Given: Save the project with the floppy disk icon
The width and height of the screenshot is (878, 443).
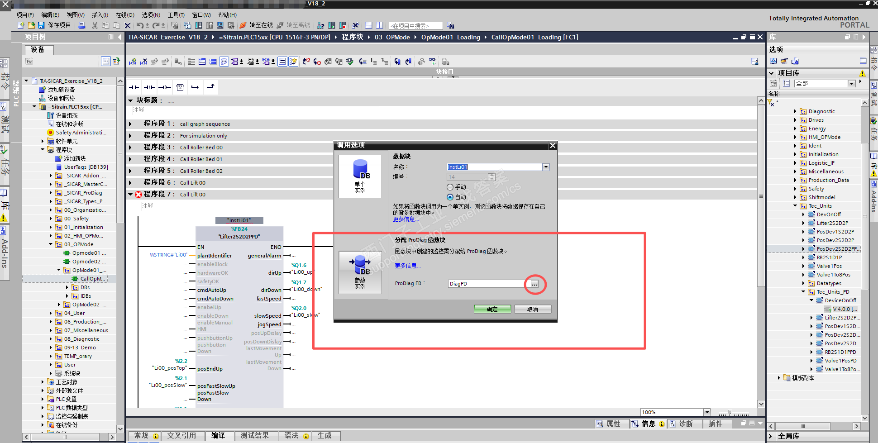Looking at the screenshot, I should (41, 25).
